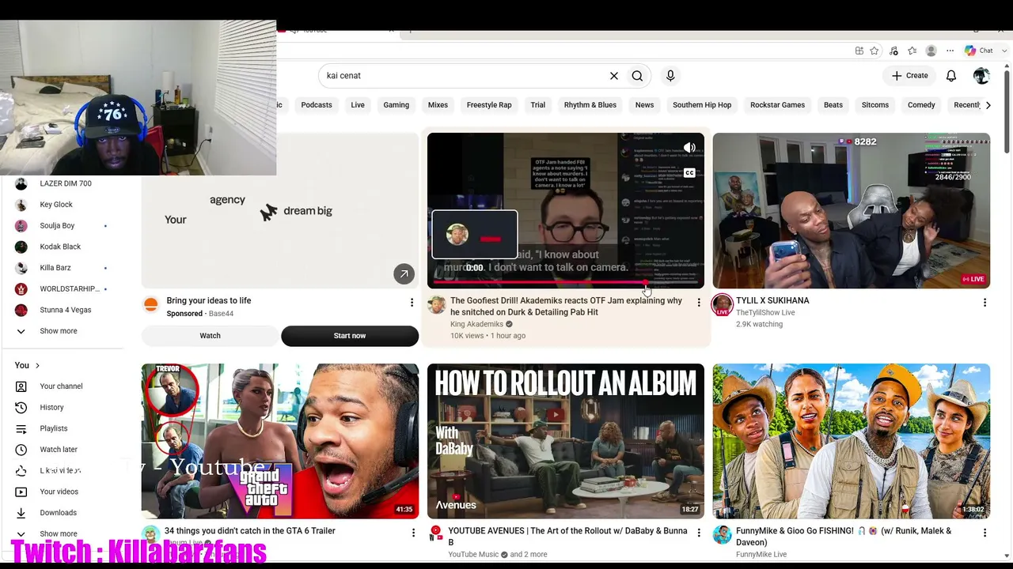The image size is (1013, 569).
Task: Open the Soulja Boy subscription
Action: pyautogui.click(x=57, y=226)
